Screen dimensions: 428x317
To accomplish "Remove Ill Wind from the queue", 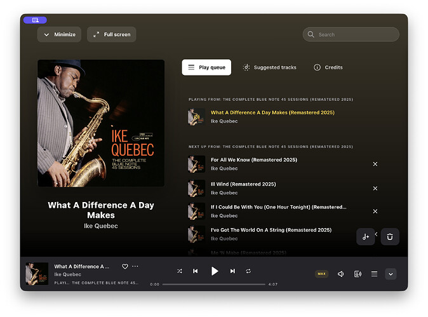I will pyautogui.click(x=375, y=189).
